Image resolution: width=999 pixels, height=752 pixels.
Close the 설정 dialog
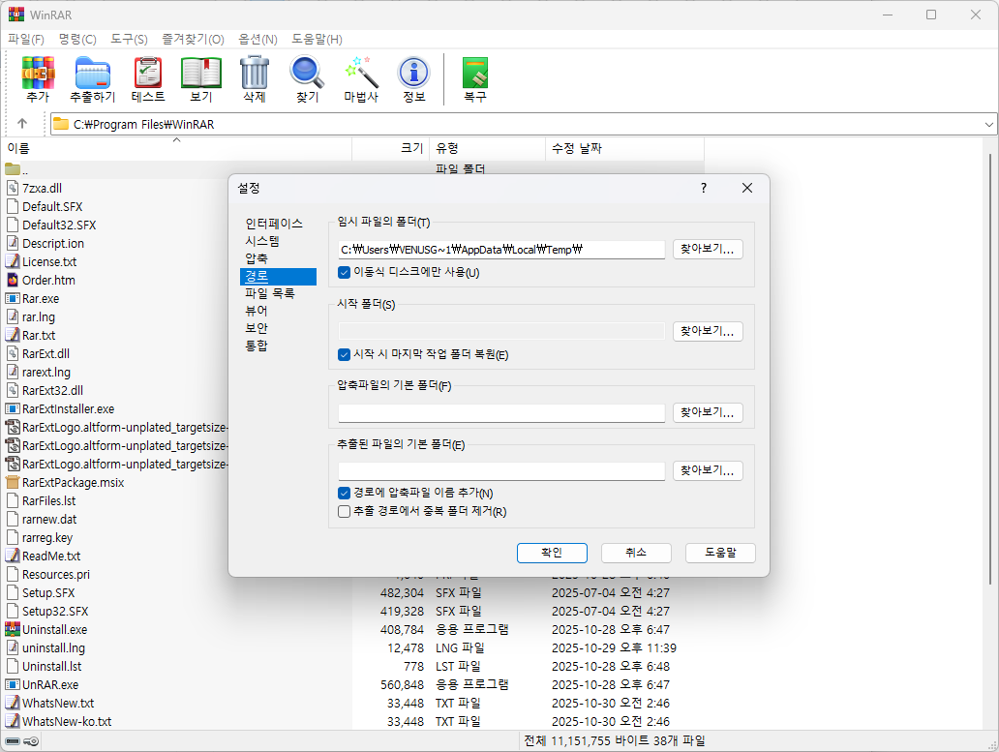(x=747, y=188)
